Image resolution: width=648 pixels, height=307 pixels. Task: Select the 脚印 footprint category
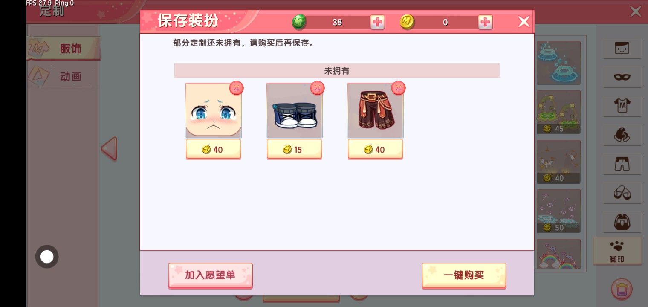click(x=617, y=251)
